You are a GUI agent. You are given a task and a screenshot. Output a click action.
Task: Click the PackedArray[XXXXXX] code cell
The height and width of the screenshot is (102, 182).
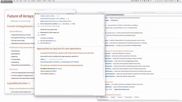pos(47,38)
